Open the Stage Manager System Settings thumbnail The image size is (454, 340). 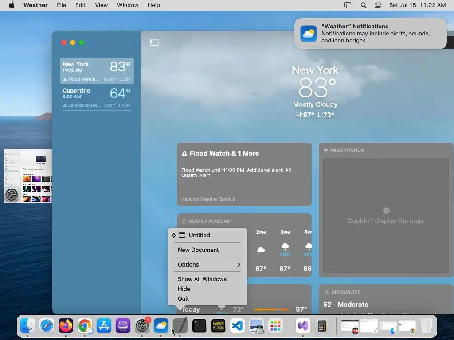point(28,176)
